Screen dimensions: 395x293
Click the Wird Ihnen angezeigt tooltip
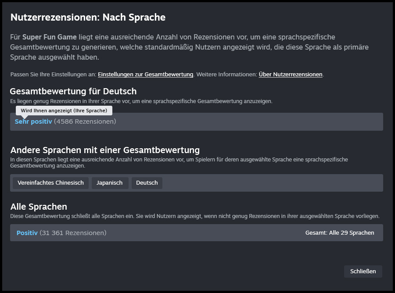[64, 111]
